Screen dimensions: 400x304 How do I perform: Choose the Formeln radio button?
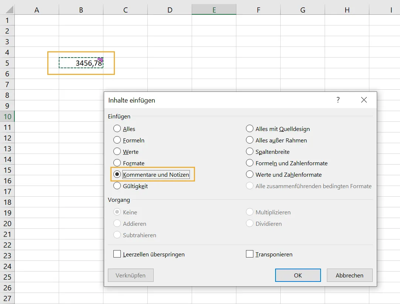tap(117, 140)
